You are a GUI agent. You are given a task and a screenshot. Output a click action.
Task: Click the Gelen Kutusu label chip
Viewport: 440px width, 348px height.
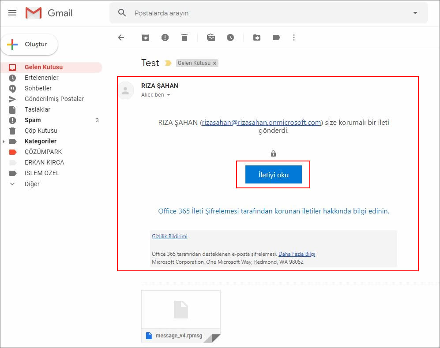coord(194,63)
